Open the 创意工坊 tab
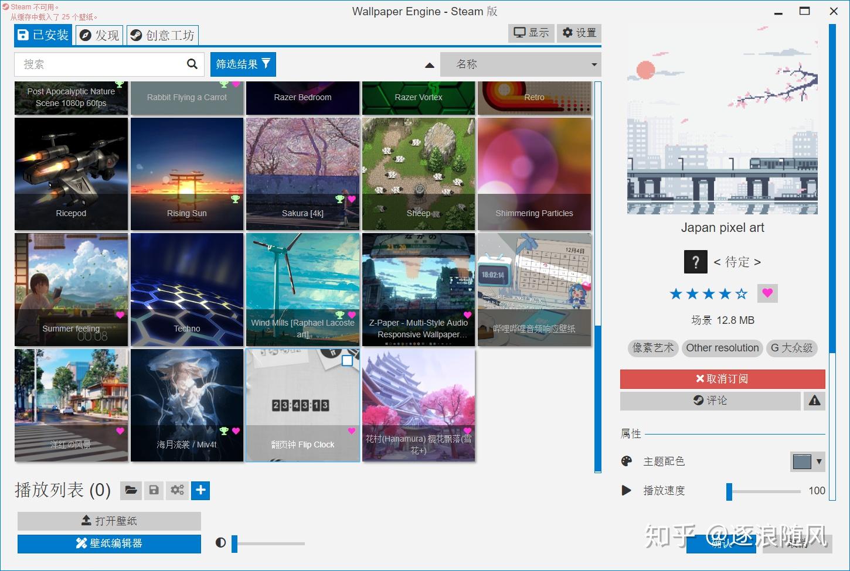850x571 pixels. click(162, 35)
